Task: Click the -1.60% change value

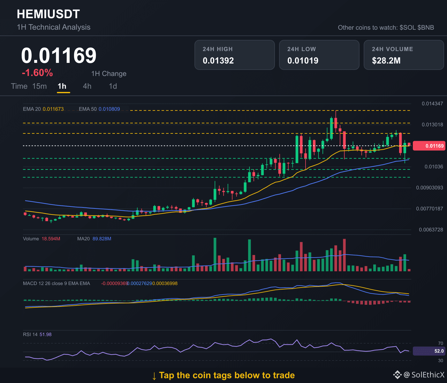Action: click(x=37, y=73)
